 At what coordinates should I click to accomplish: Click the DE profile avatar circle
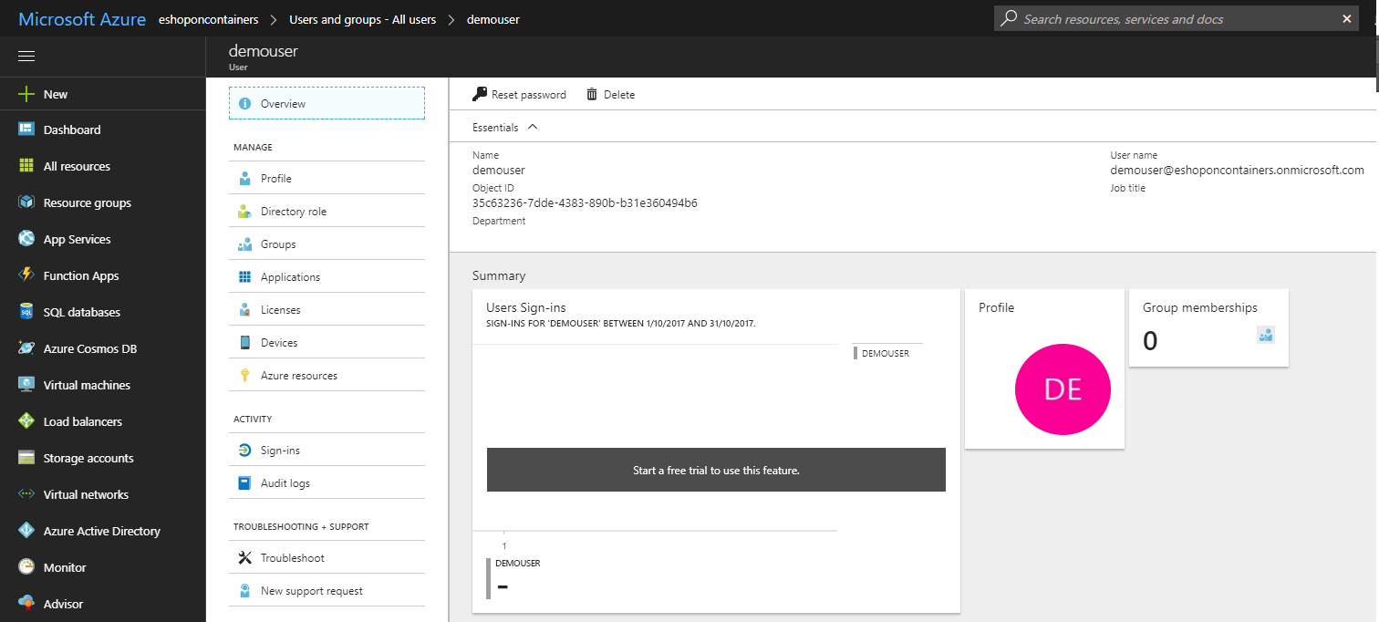click(1063, 389)
